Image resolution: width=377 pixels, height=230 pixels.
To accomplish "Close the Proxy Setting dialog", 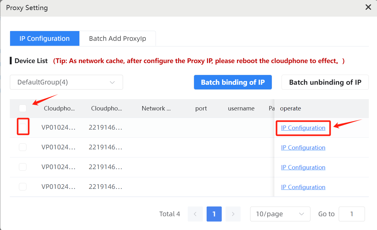I will tap(368, 8).
